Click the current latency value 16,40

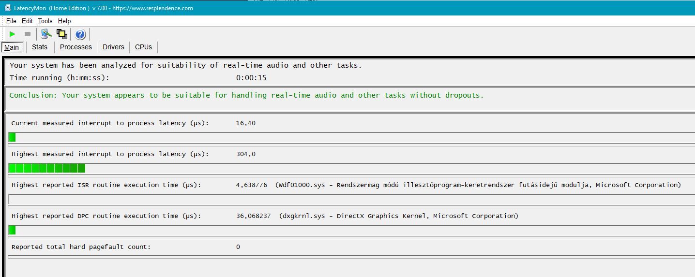pyautogui.click(x=246, y=123)
